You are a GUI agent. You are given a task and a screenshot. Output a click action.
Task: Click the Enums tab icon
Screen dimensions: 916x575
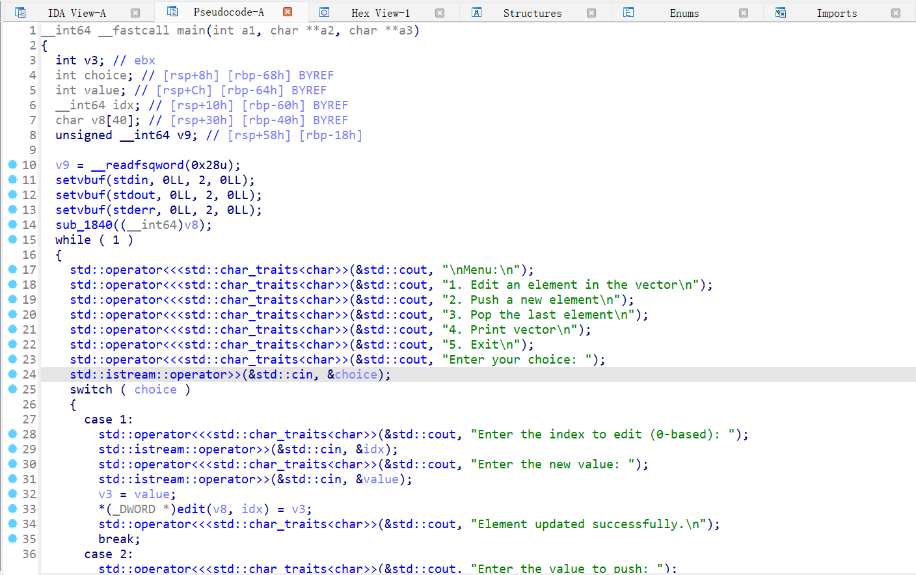[x=628, y=12]
